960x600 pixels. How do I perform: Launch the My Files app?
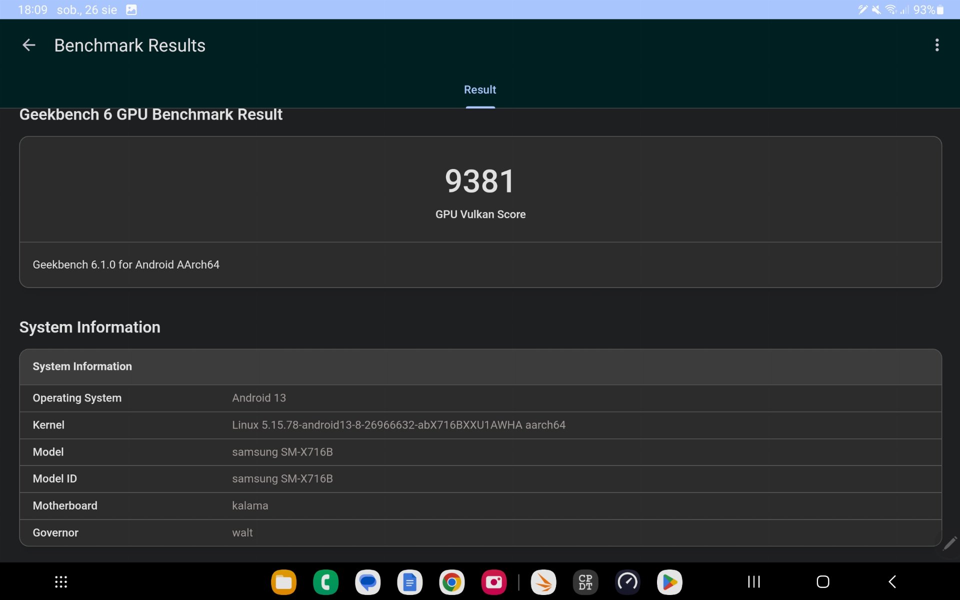(x=283, y=582)
